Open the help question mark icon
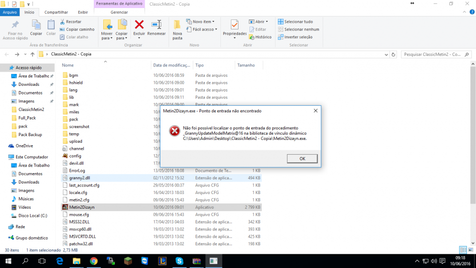 (472, 12)
